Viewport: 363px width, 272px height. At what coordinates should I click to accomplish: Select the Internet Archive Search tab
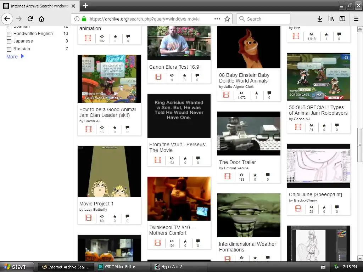coord(40,6)
